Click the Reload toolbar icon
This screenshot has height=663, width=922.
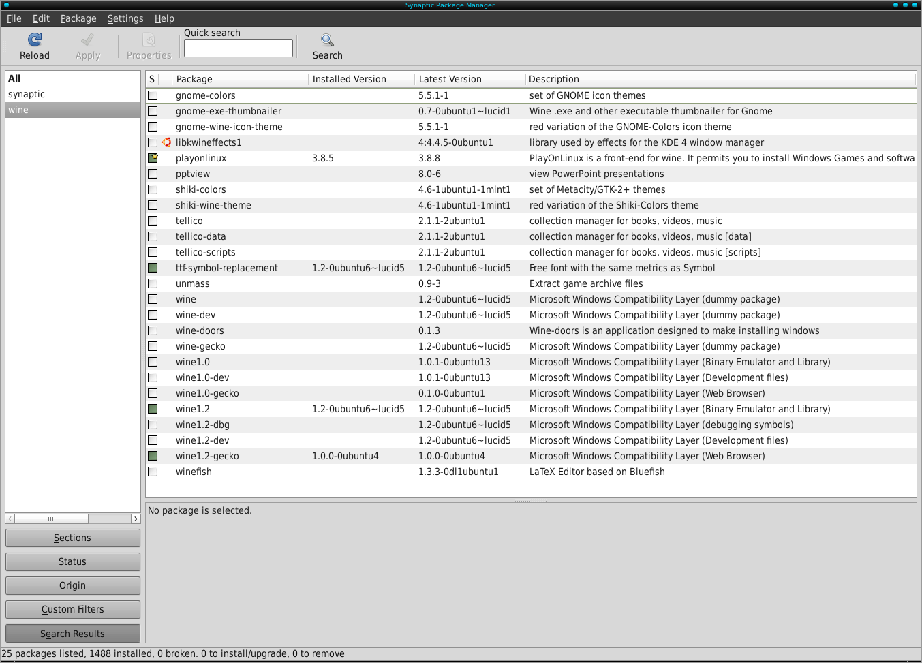tap(35, 40)
